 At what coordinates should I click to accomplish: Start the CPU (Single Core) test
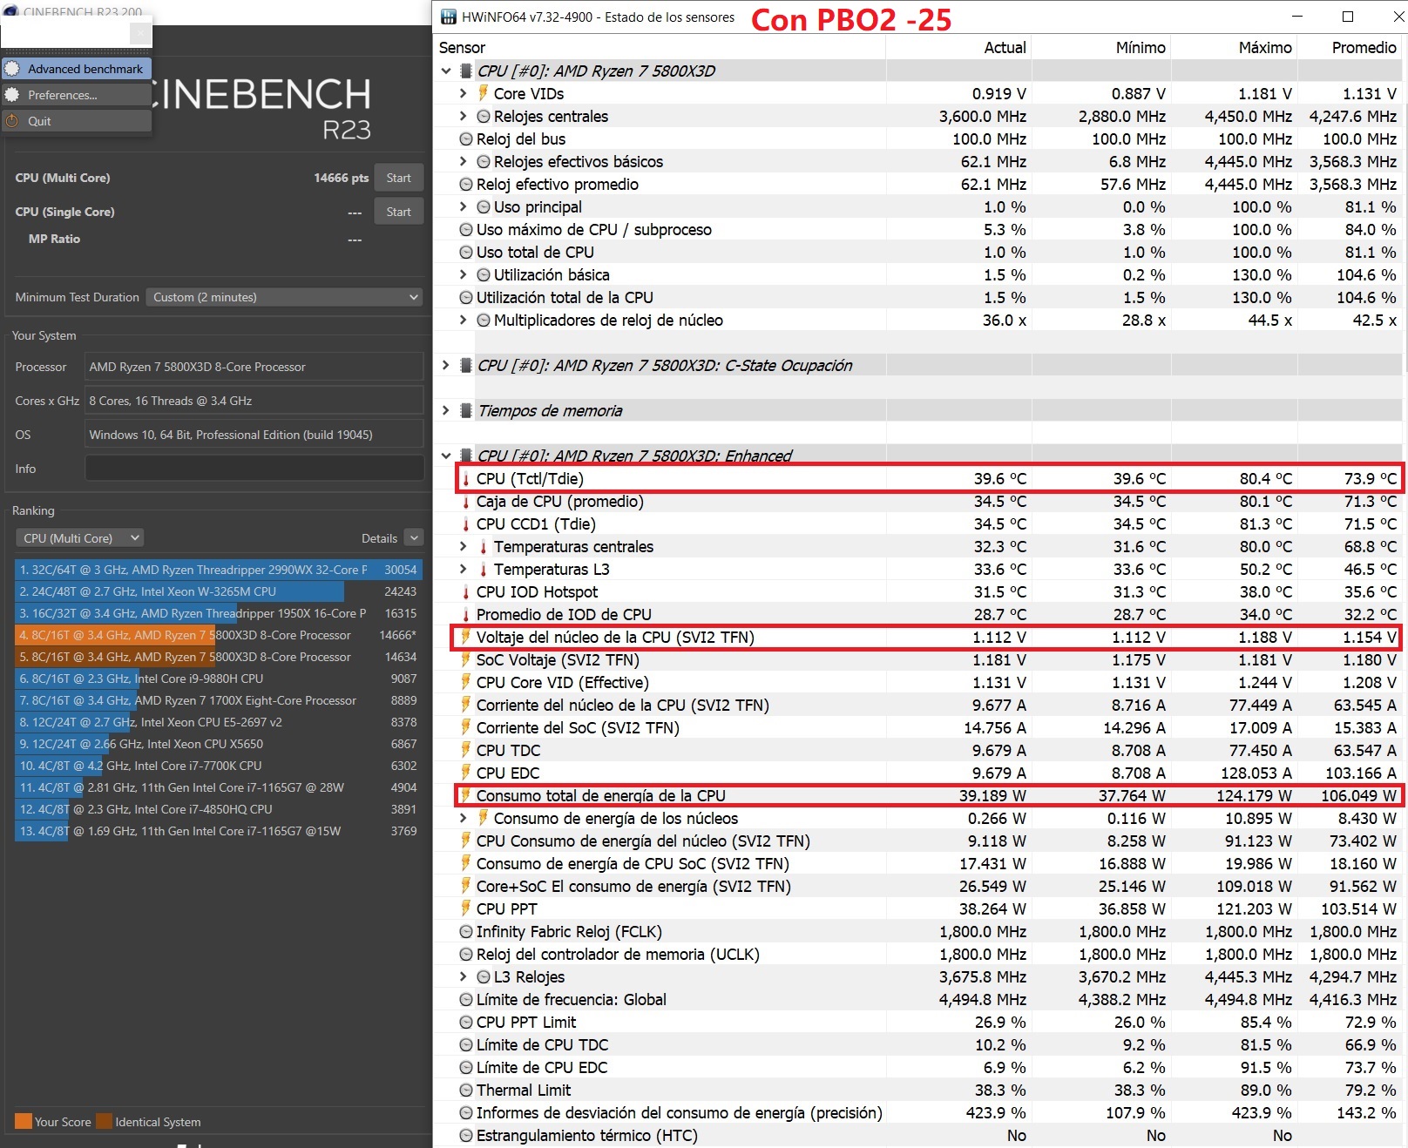click(x=399, y=212)
